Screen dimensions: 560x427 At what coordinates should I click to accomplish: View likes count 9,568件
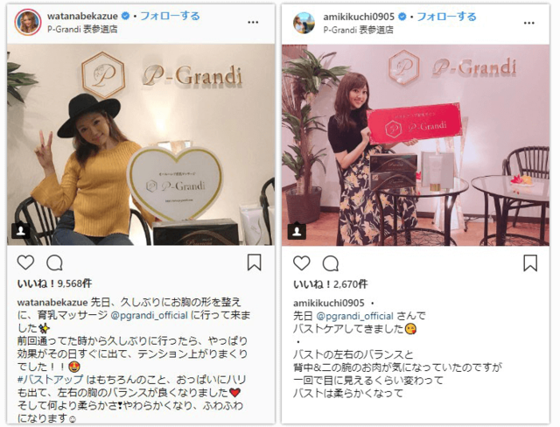[x=54, y=283]
